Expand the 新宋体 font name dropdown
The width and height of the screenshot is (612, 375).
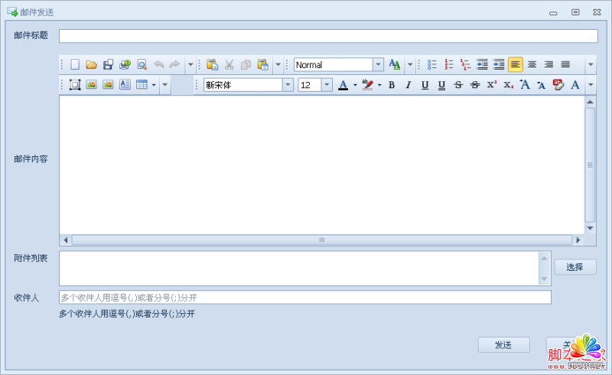288,85
